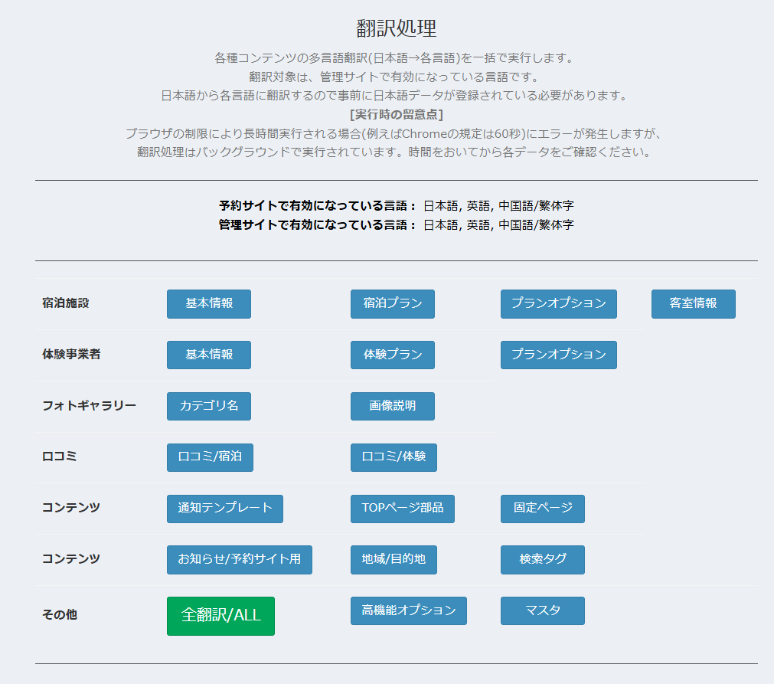Click 基本情報 button in the 体験事業者 row
The height and width of the screenshot is (684, 774).
point(208,355)
